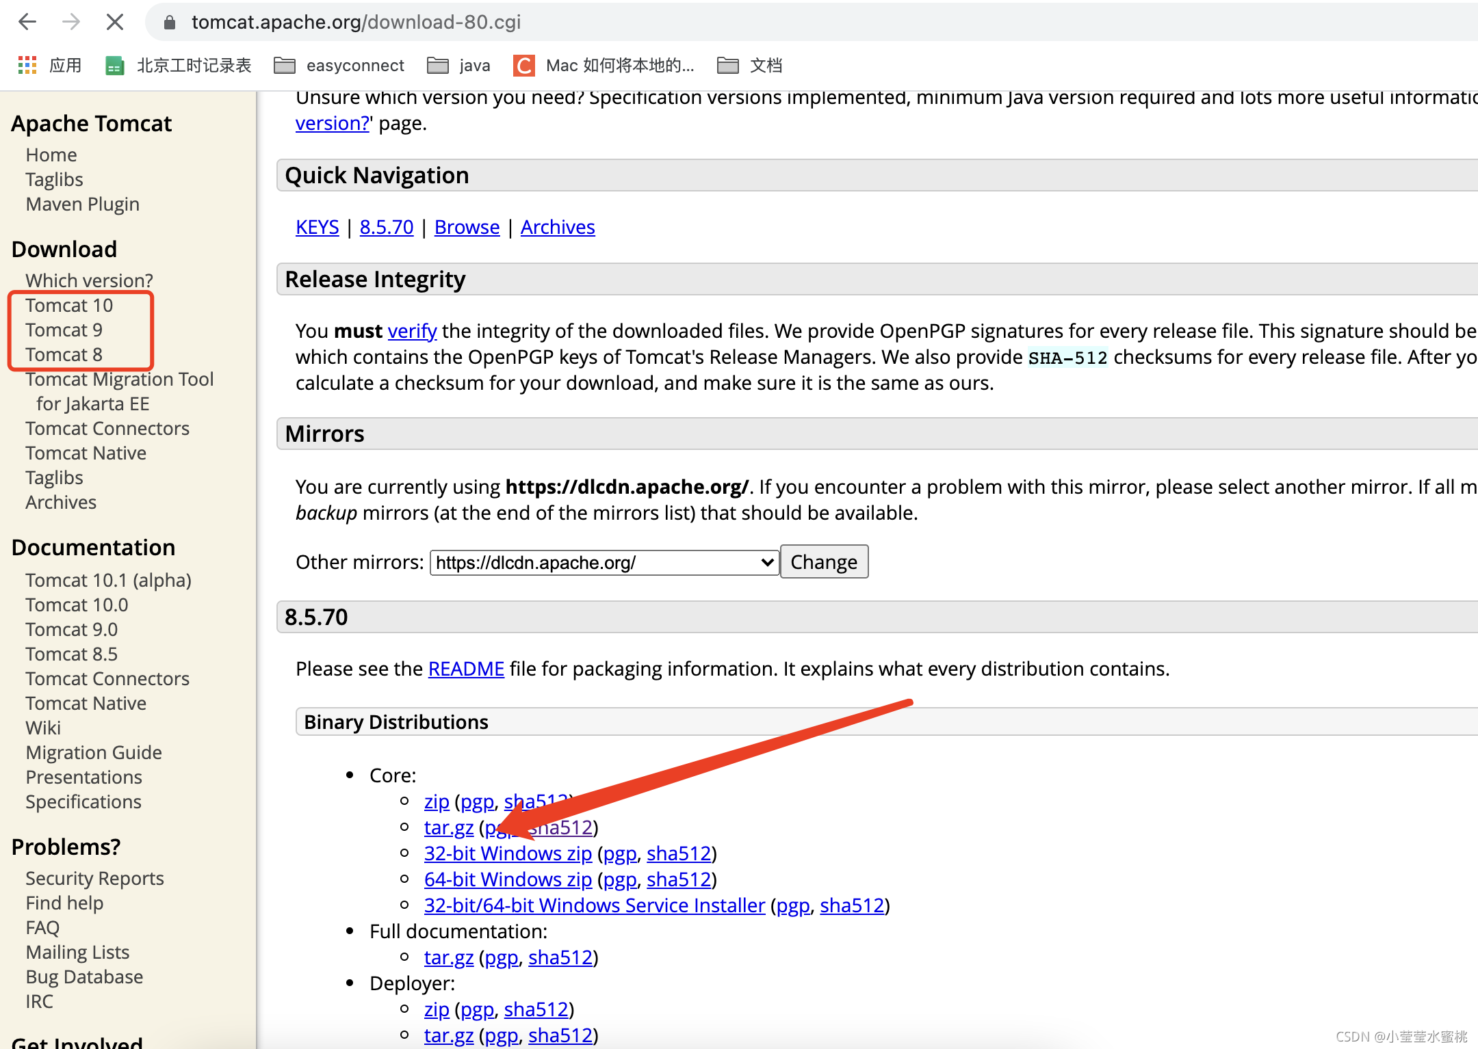The height and width of the screenshot is (1049, 1478).
Task: Select Tomcat 10 download page
Action: point(69,306)
